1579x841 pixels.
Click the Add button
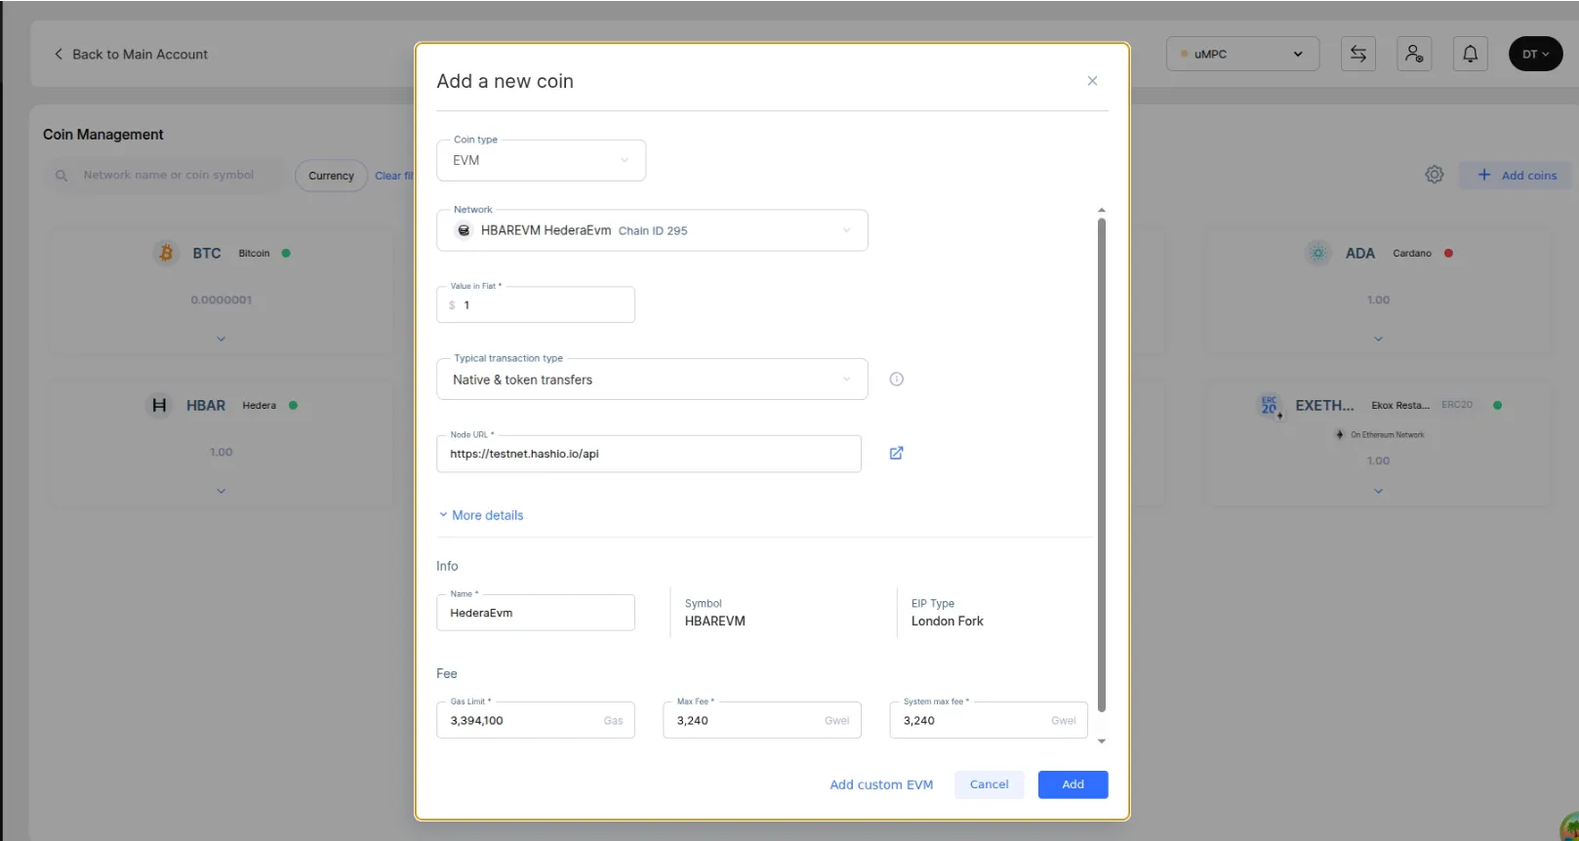[1073, 784]
